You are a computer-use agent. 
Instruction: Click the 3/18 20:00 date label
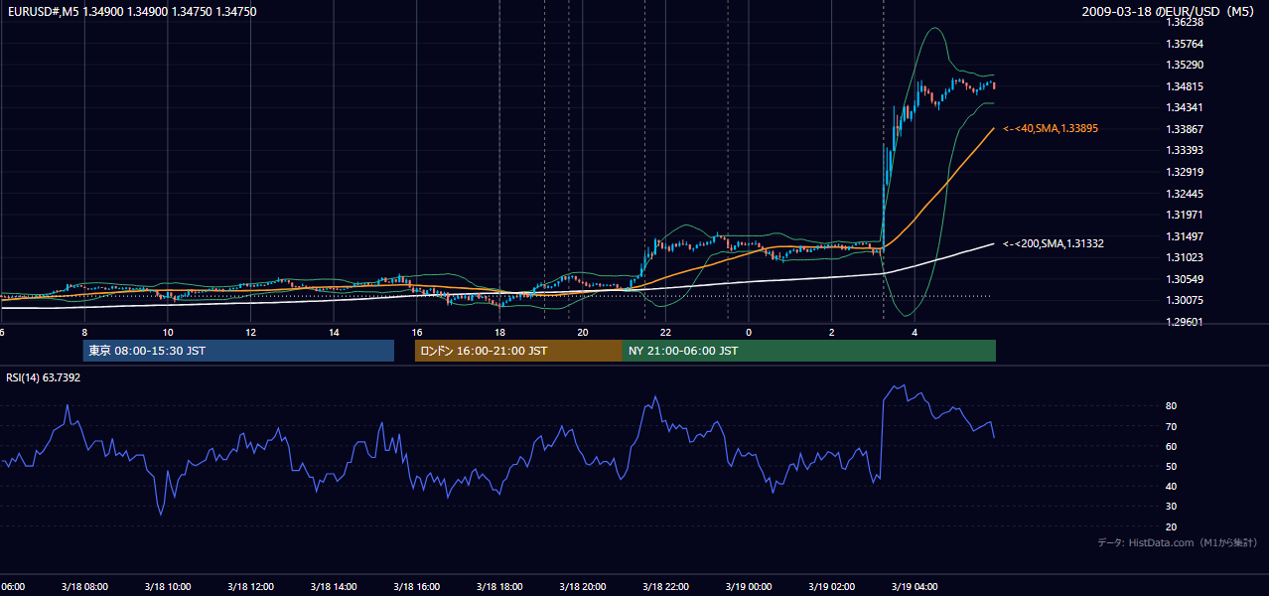point(583,587)
